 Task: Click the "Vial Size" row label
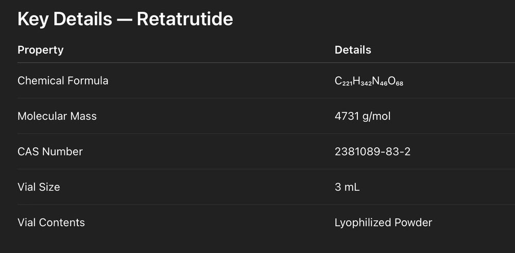[39, 187]
